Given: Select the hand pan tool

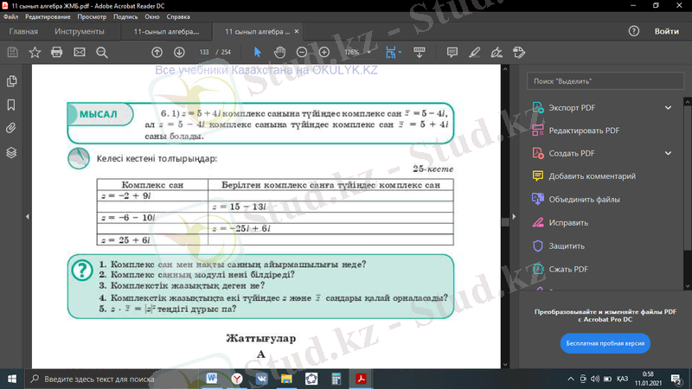Looking at the screenshot, I should coord(279,52).
